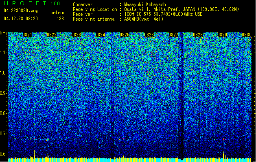
Task: Click the version number 1.0.0
Action: (55, 4)
